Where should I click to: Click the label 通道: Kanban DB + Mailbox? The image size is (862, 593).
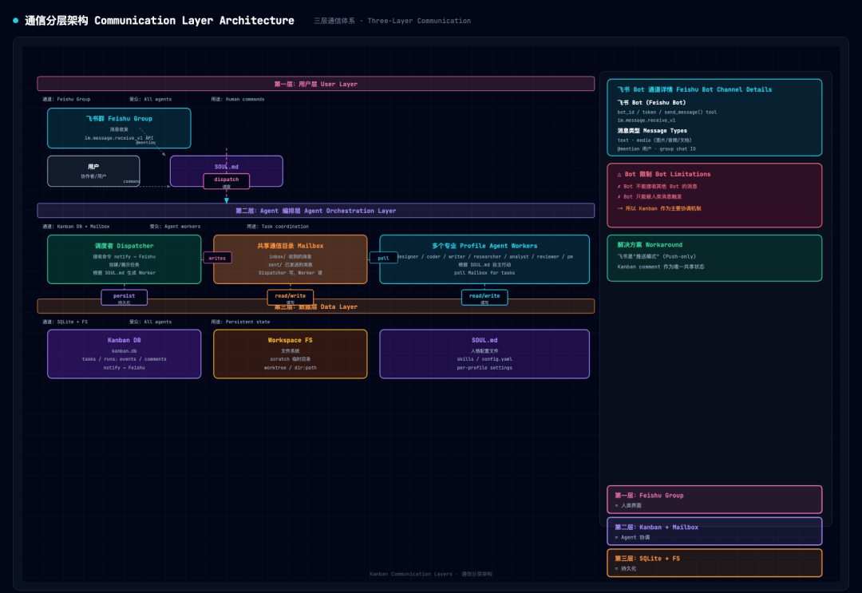76,227
